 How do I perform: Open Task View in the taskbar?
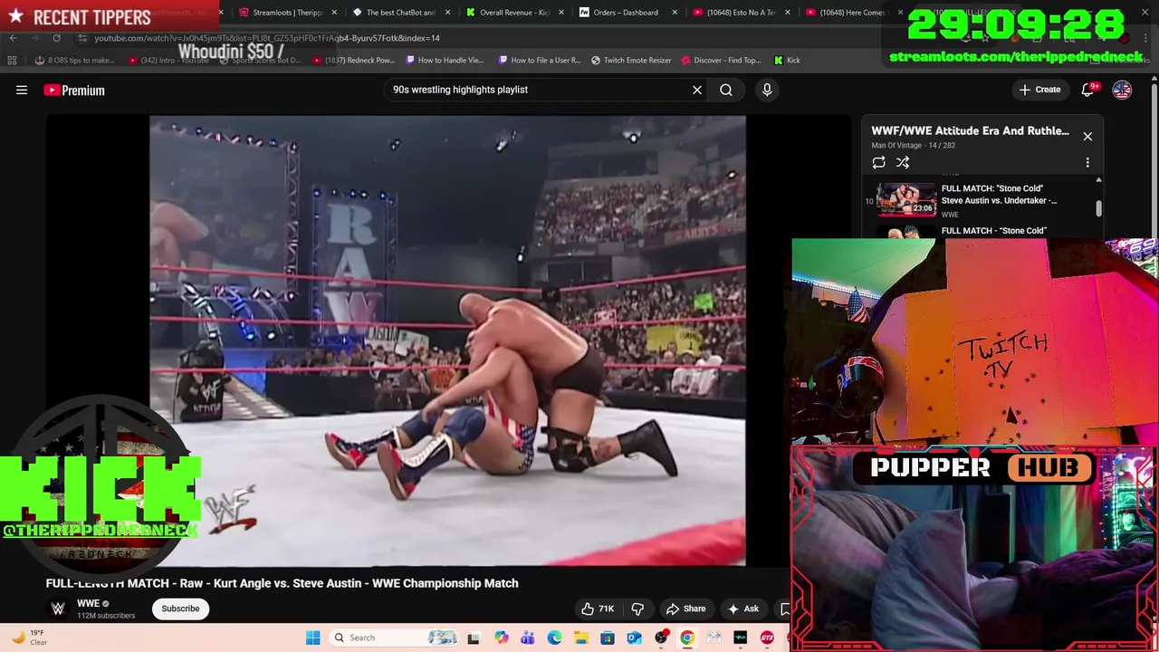pyautogui.click(x=474, y=638)
